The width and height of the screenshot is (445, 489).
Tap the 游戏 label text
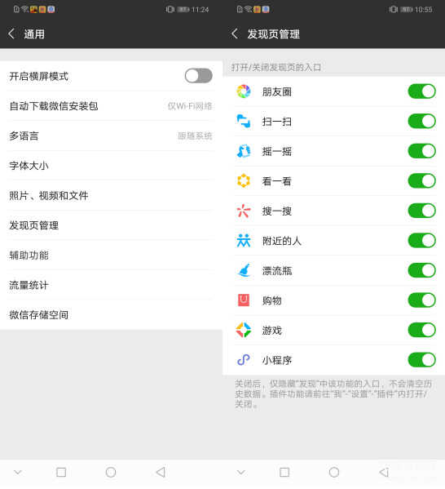point(272,331)
